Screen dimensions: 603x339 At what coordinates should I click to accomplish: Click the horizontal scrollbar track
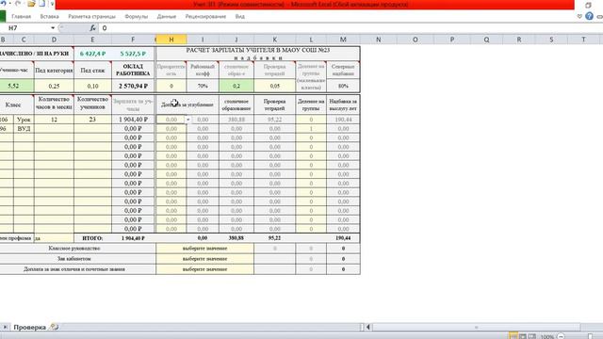[x=476, y=327]
